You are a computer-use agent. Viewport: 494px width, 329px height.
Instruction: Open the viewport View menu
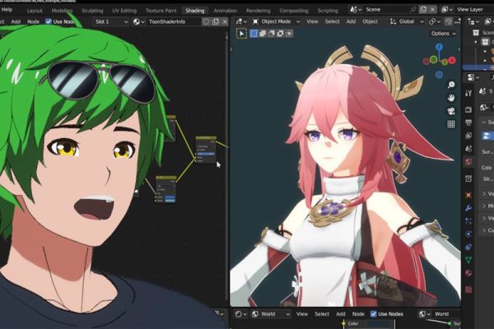click(312, 21)
